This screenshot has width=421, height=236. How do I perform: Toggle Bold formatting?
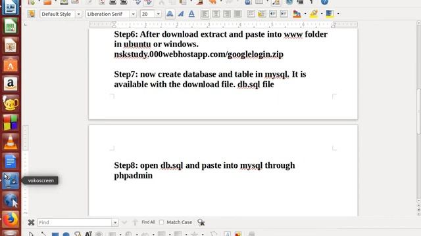click(170, 14)
